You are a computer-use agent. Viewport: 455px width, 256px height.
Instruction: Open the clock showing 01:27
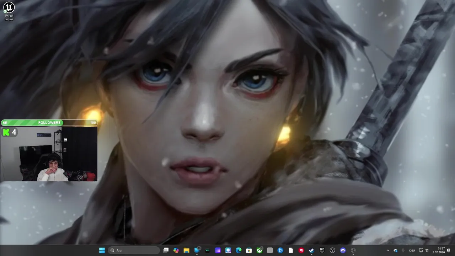tap(439, 250)
